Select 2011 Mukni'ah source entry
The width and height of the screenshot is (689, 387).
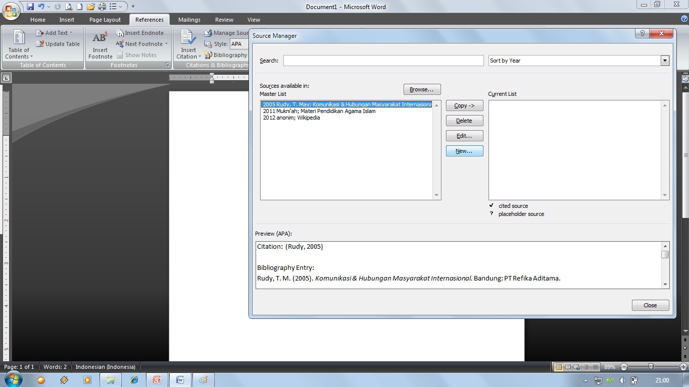pos(319,111)
